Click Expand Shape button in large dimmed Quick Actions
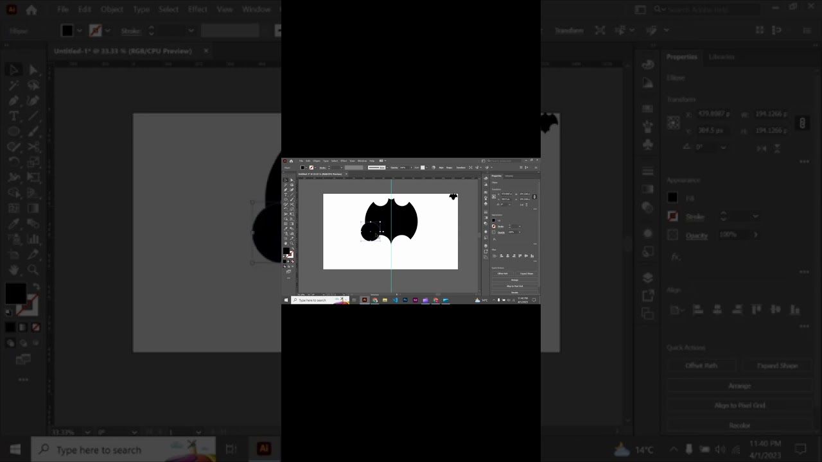The height and width of the screenshot is (462, 822). pos(778,366)
